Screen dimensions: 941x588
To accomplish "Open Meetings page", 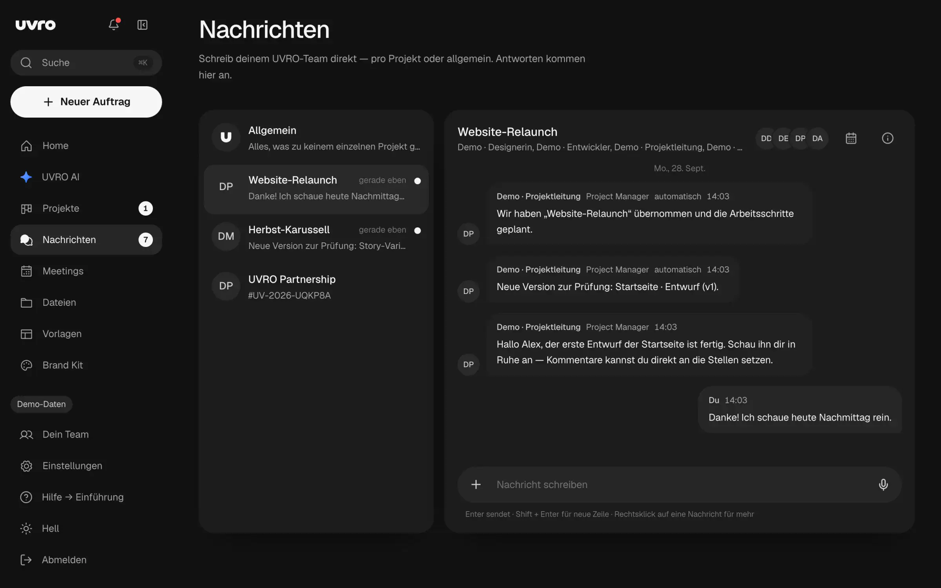I will pos(86,271).
